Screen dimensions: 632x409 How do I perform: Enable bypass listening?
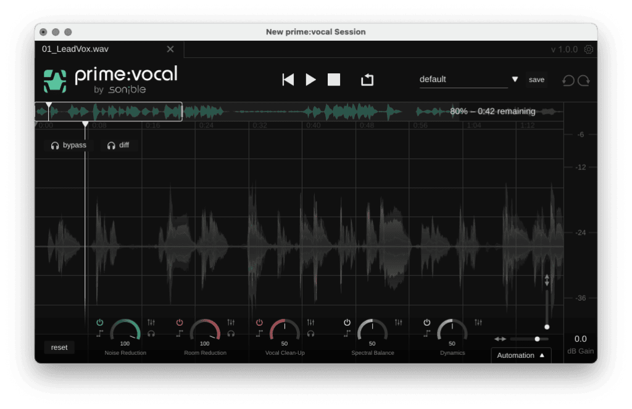(x=69, y=145)
